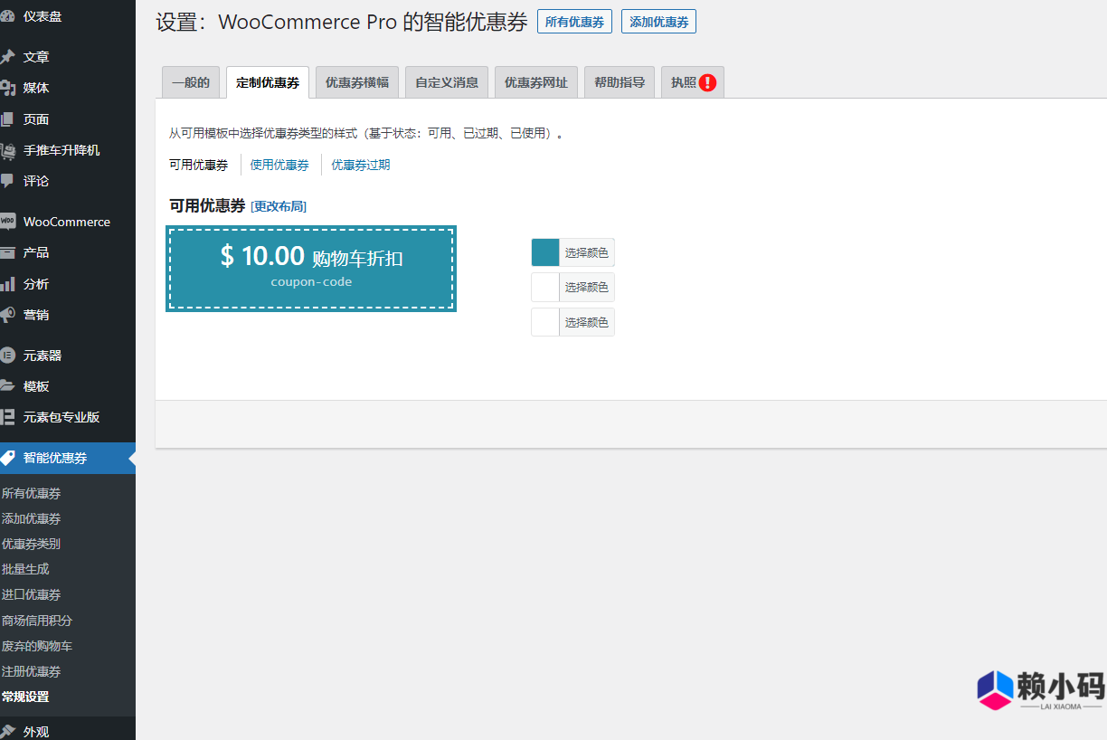Screen dimensions: 1107x740
Task: Click the 更改布局 link
Action: pyautogui.click(x=279, y=206)
